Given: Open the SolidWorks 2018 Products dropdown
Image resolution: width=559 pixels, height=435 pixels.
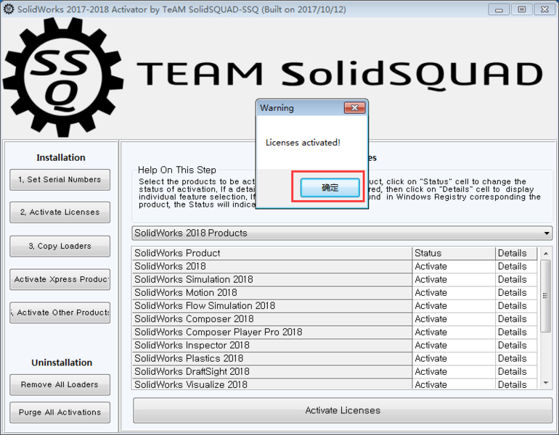Looking at the screenshot, I should (342, 233).
